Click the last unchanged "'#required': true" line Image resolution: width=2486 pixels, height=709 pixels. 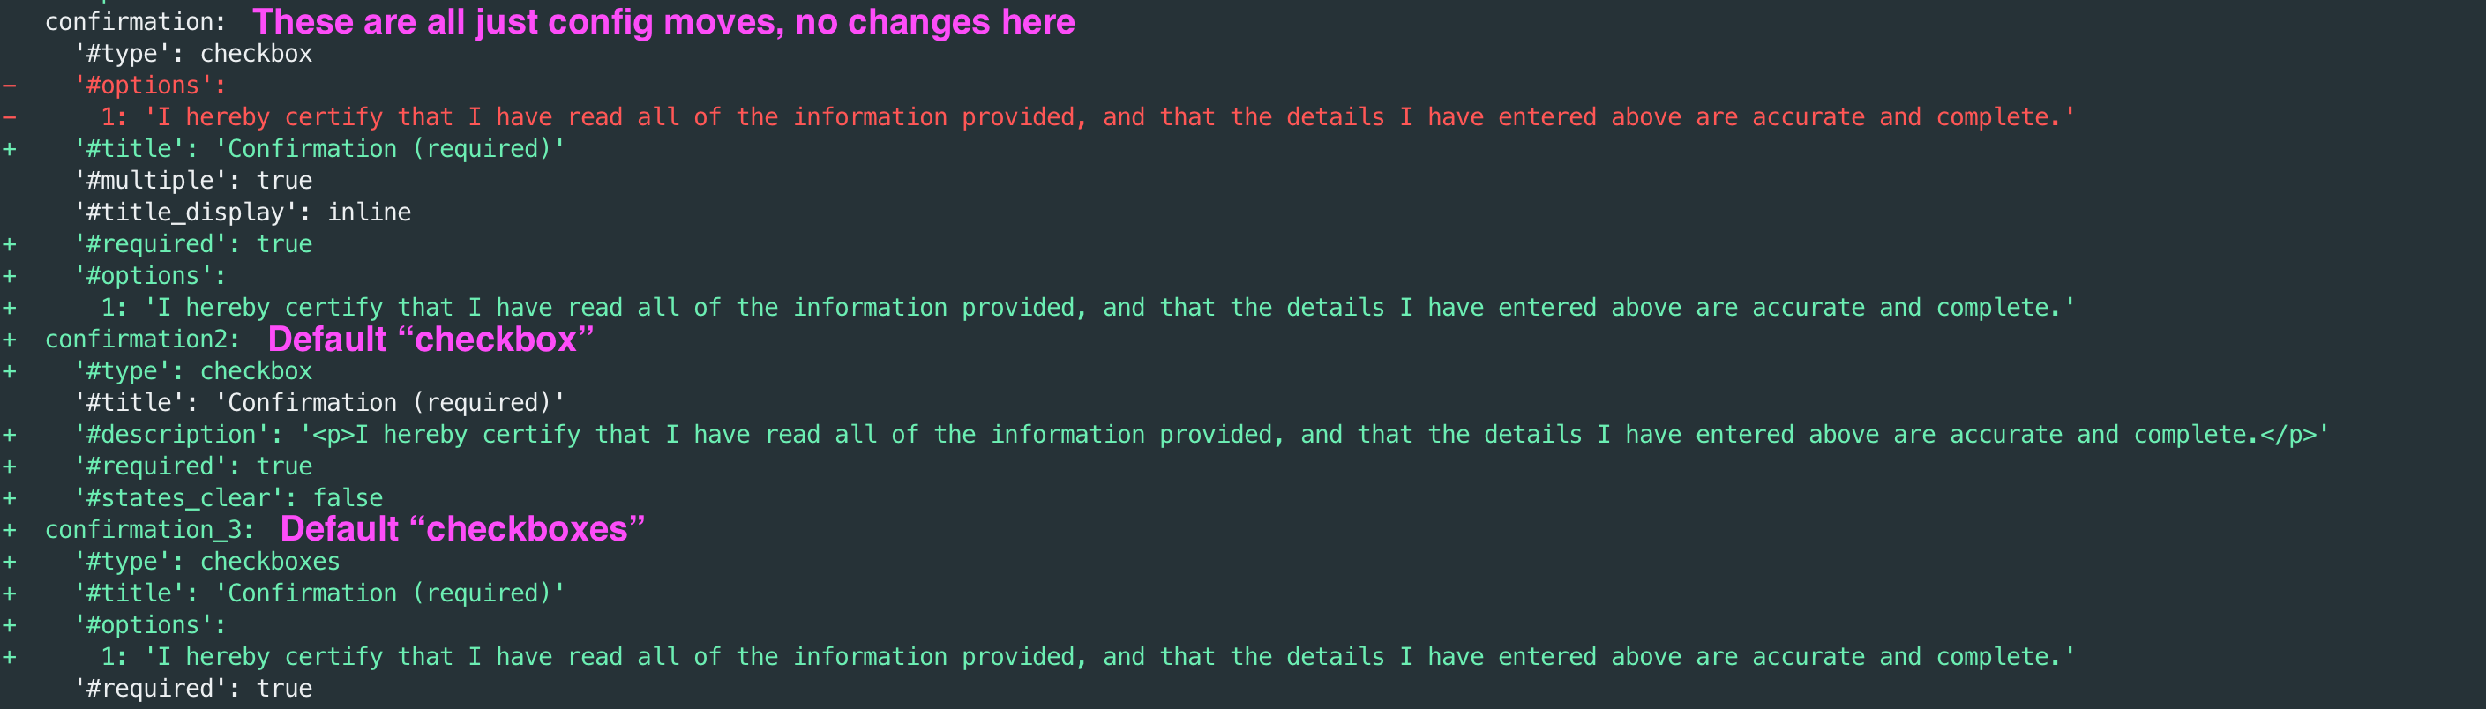click(193, 689)
